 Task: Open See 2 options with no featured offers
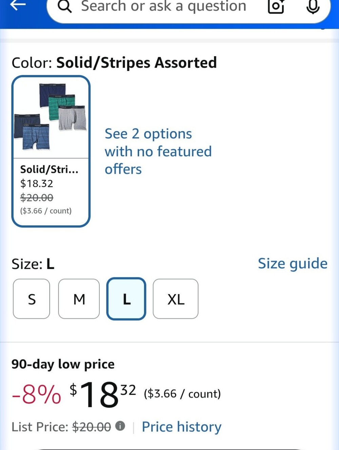click(158, 151)
